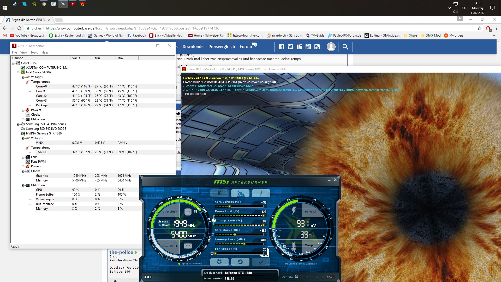
Task: Open Afterburner settings gear button
Action: point(219,262)
